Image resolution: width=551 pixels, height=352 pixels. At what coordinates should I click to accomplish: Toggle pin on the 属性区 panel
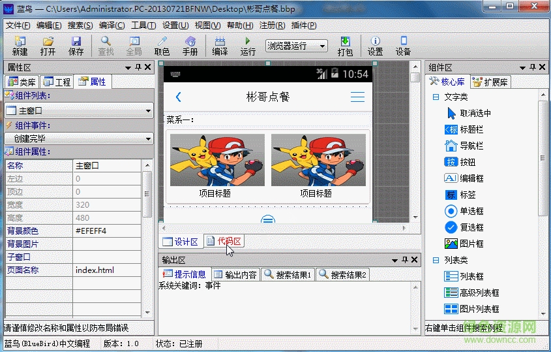[x=138, y=67]
